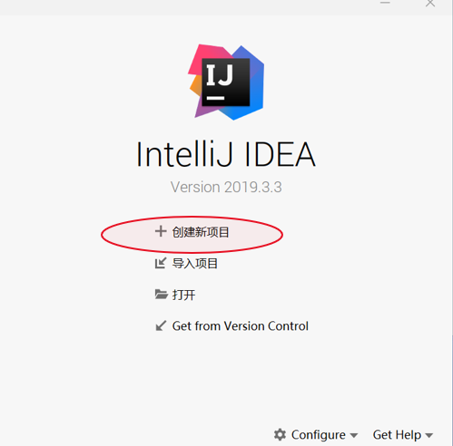Viewport: 453px width, 446px height.
Task: Click the IntelliJ IDEA title text
Action: [x=226, y=154]
